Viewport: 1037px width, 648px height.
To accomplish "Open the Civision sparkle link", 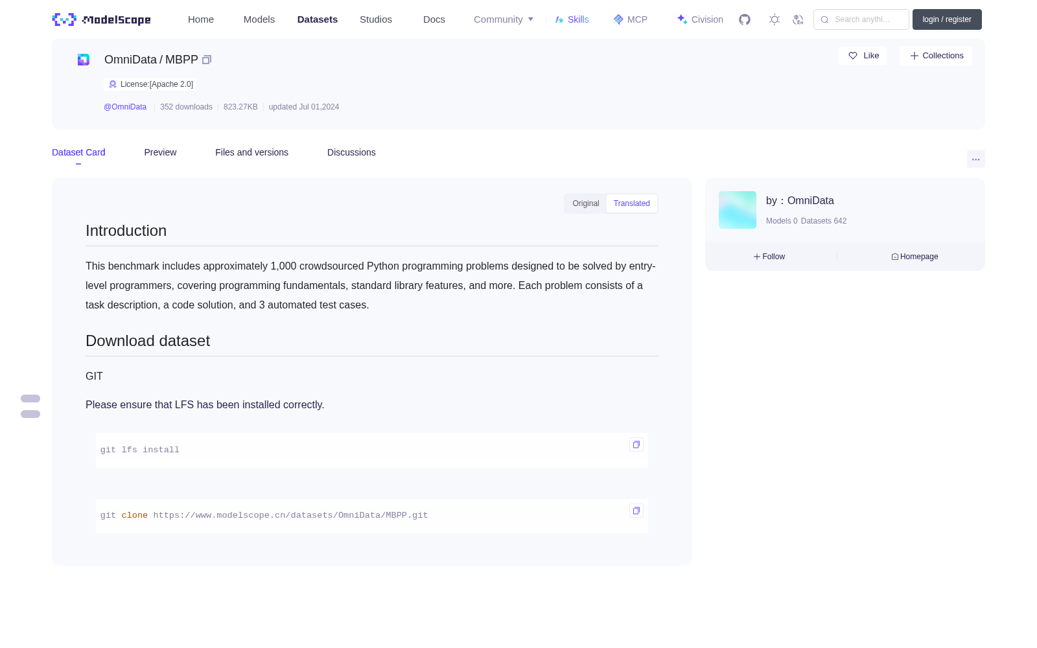I will [x=700, y=19].
